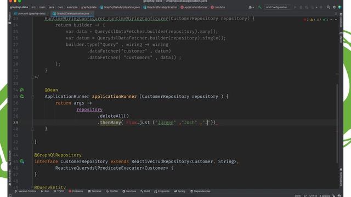Click GraphqlDataApplication.java breadcrumb
Viewport: 351px width, 197px height.
[120, 7]
